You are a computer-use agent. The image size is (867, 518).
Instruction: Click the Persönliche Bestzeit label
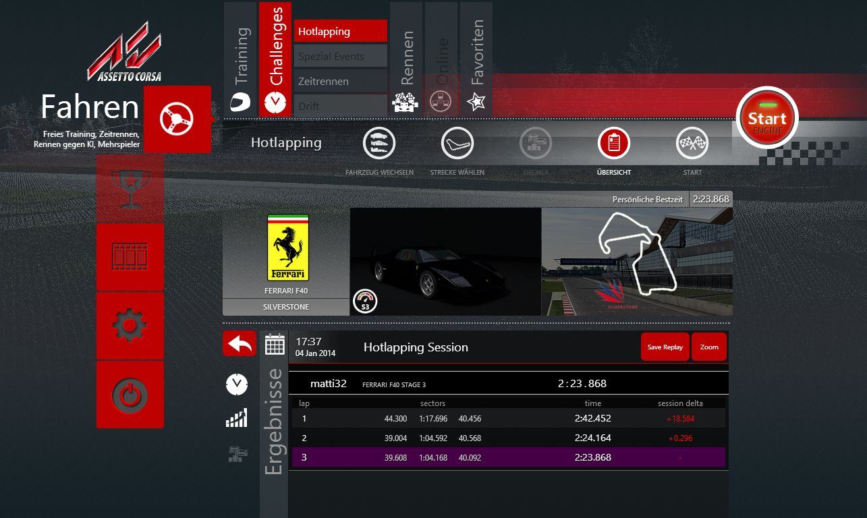click(x=648, y=200)
